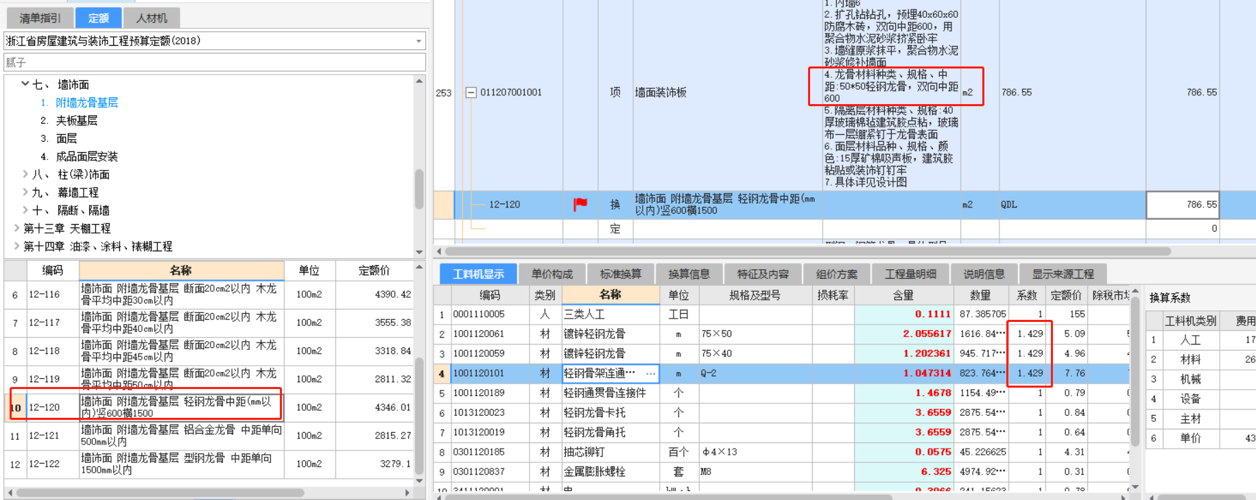Select material row 镀锌轻钢龙骨 75×40

click(782, 354)
